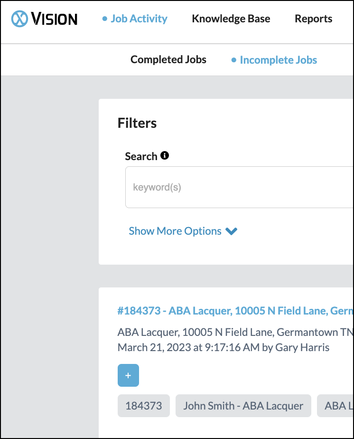Open job #184373 ABA Lacquer link
Image resolution: width=354 pixels, height=439 pixels.
(x=235, y=311)
